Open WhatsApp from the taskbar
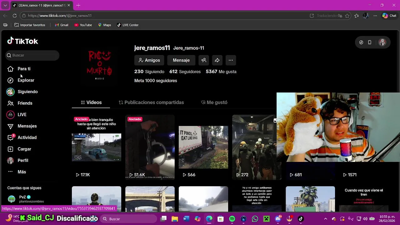The image size is (400, 225). 255,219
